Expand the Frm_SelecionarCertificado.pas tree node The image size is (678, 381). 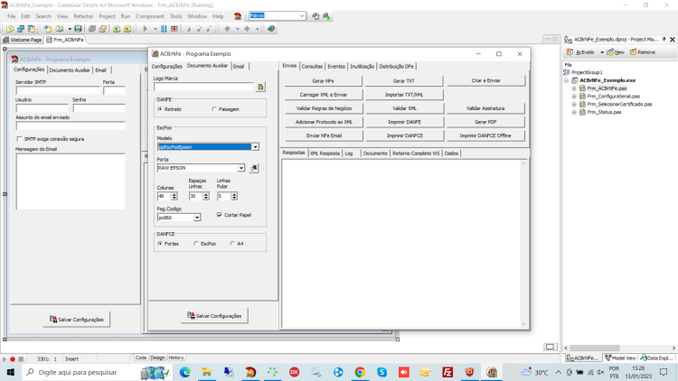point(574,104)
